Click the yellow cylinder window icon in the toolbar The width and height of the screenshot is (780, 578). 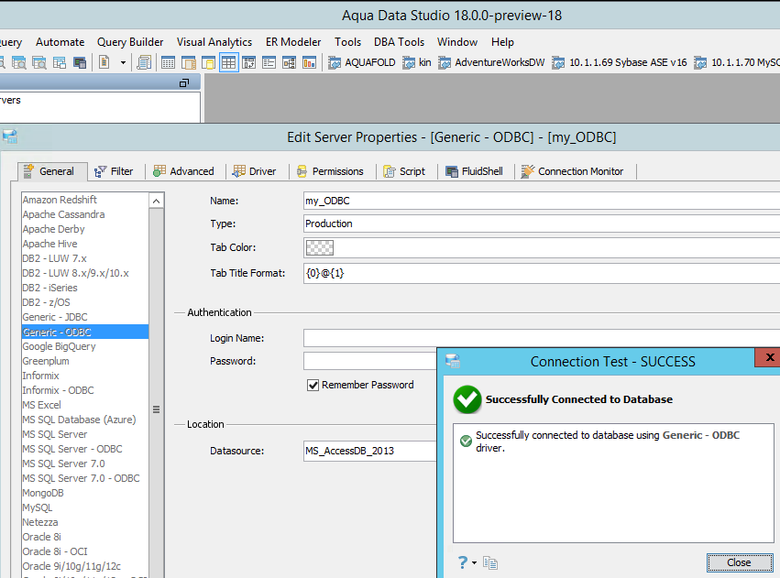[208, 62]
